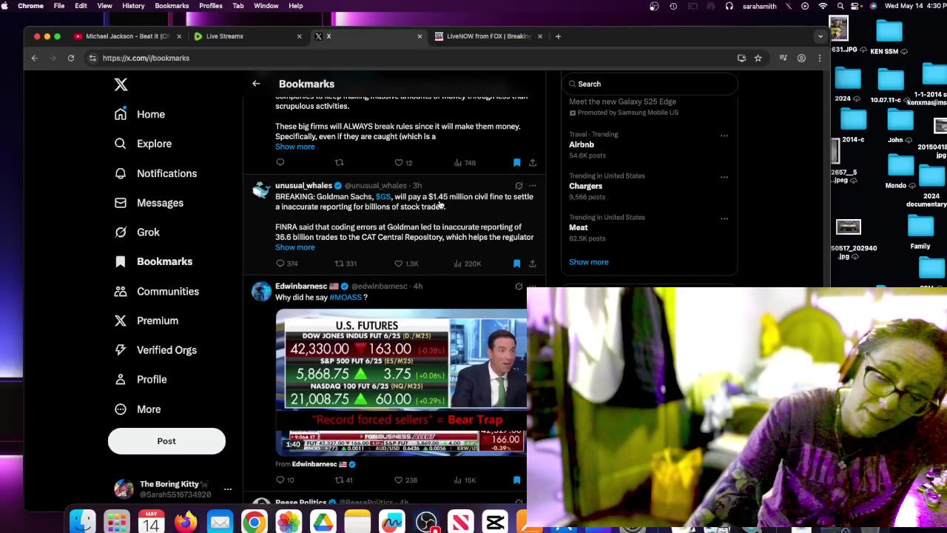Screen dimensions: 947x533
Task: Open Chrome tab search dropdown arrow
Action: point(820,36)
